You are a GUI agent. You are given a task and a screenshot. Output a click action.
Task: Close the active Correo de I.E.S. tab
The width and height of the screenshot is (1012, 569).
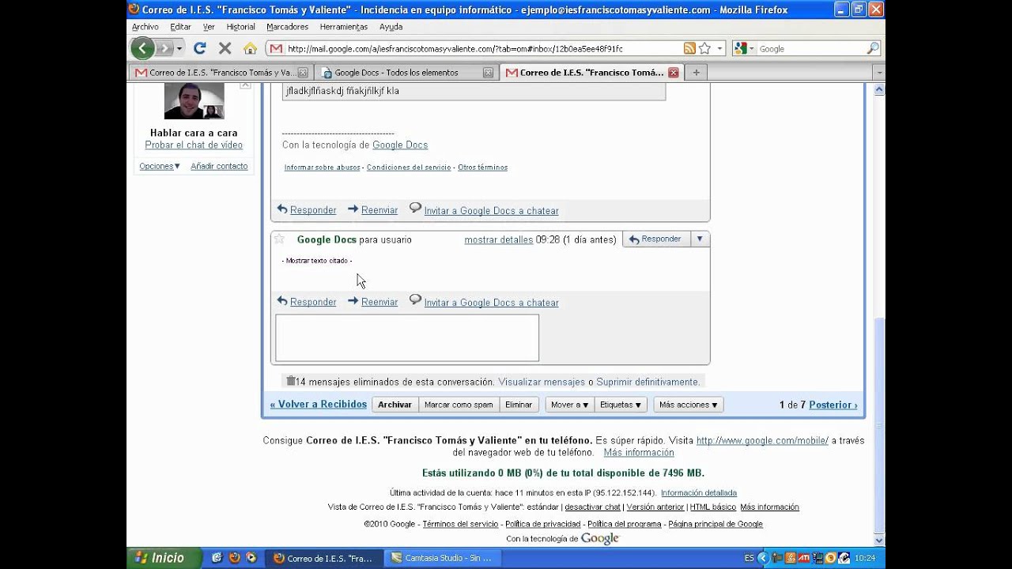tap(674, 73)
